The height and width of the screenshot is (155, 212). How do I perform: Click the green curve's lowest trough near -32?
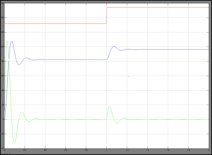(14, 143)
